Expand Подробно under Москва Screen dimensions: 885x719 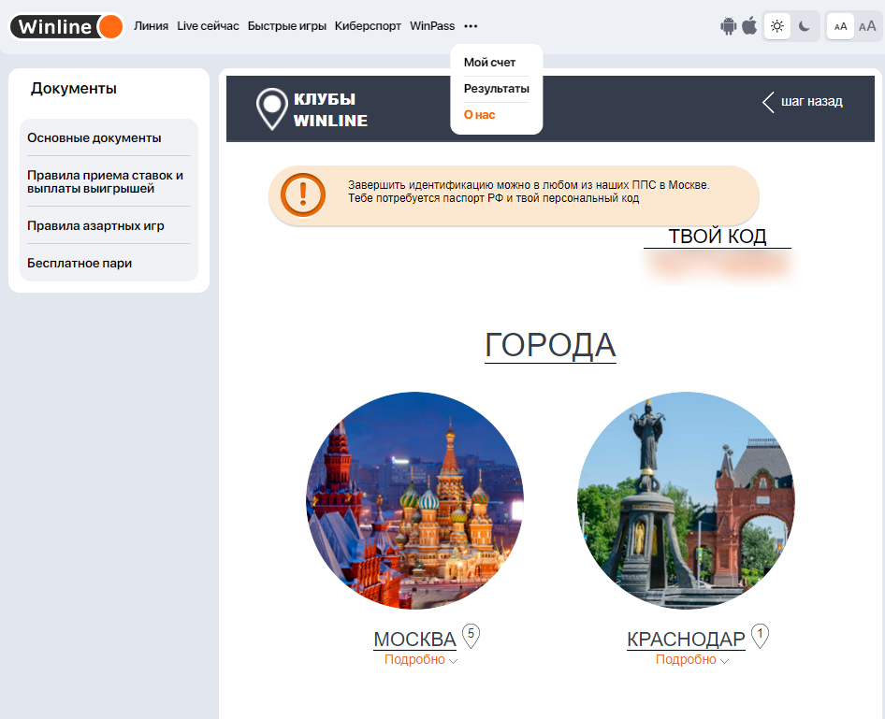tap(420, 660)
